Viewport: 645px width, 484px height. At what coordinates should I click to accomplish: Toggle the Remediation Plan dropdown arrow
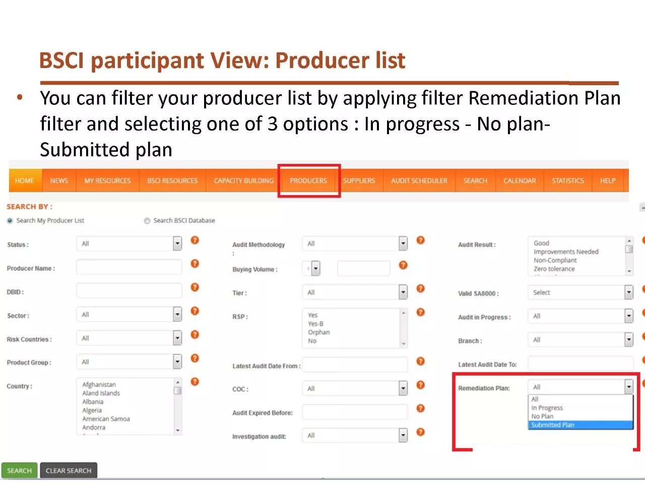(629, 387)
